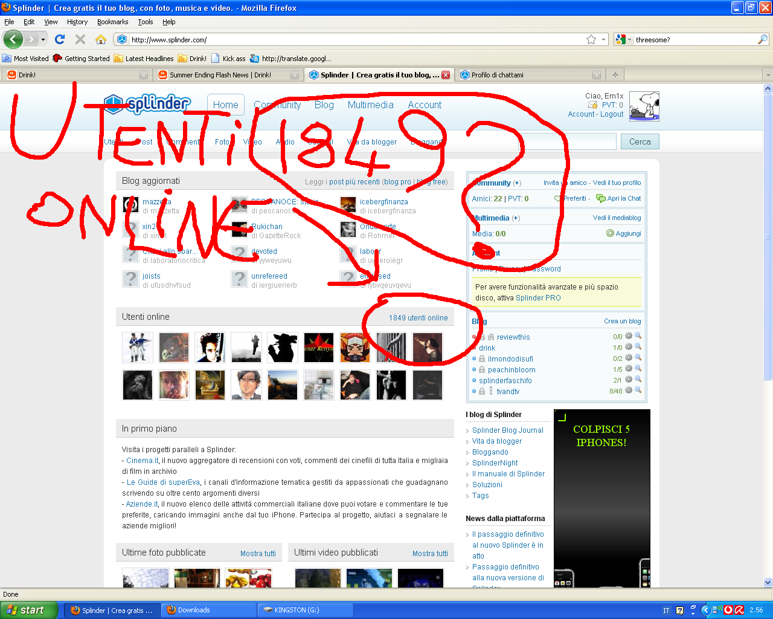Open the Kick ass bookmark
Screen dimensions: 773x619
tap(228, 59)
